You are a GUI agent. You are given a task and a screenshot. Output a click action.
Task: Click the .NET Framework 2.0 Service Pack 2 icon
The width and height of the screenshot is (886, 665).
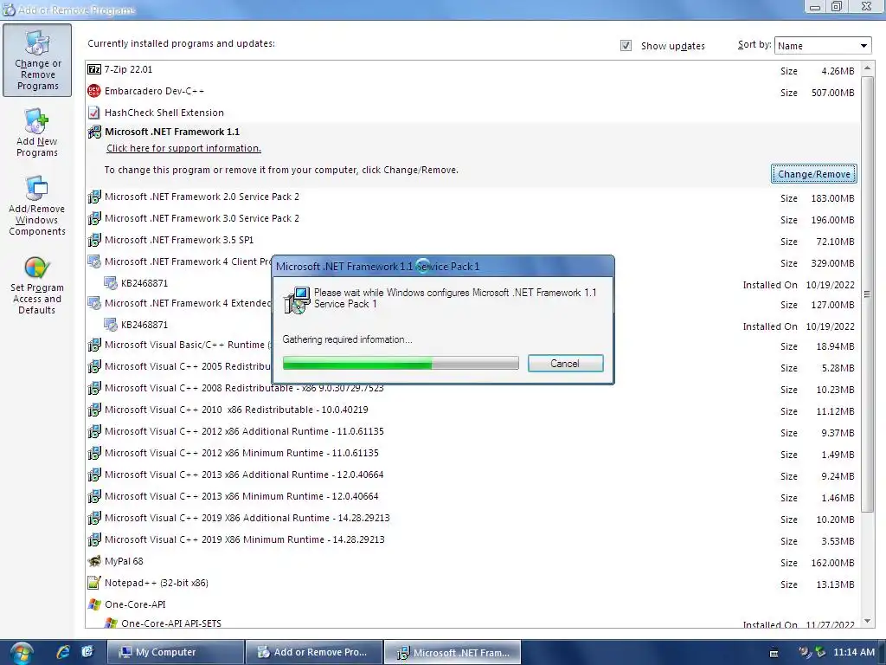click(94, 197)
